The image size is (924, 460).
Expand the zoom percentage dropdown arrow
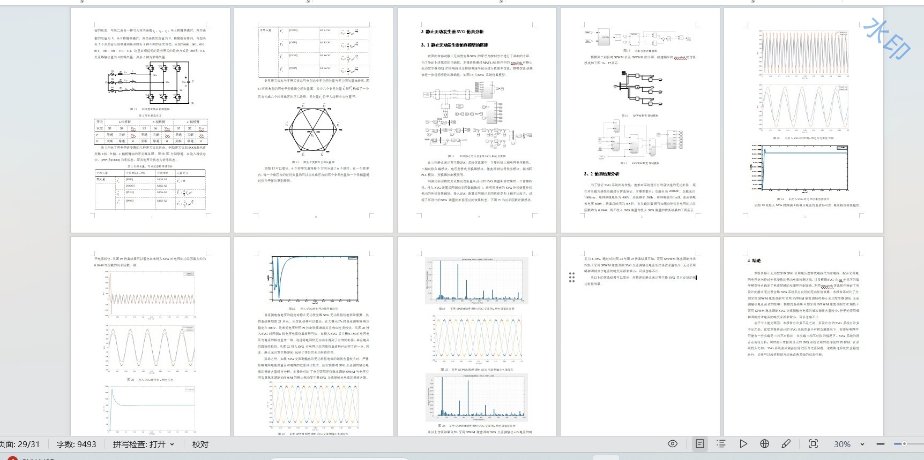point(862,444)
